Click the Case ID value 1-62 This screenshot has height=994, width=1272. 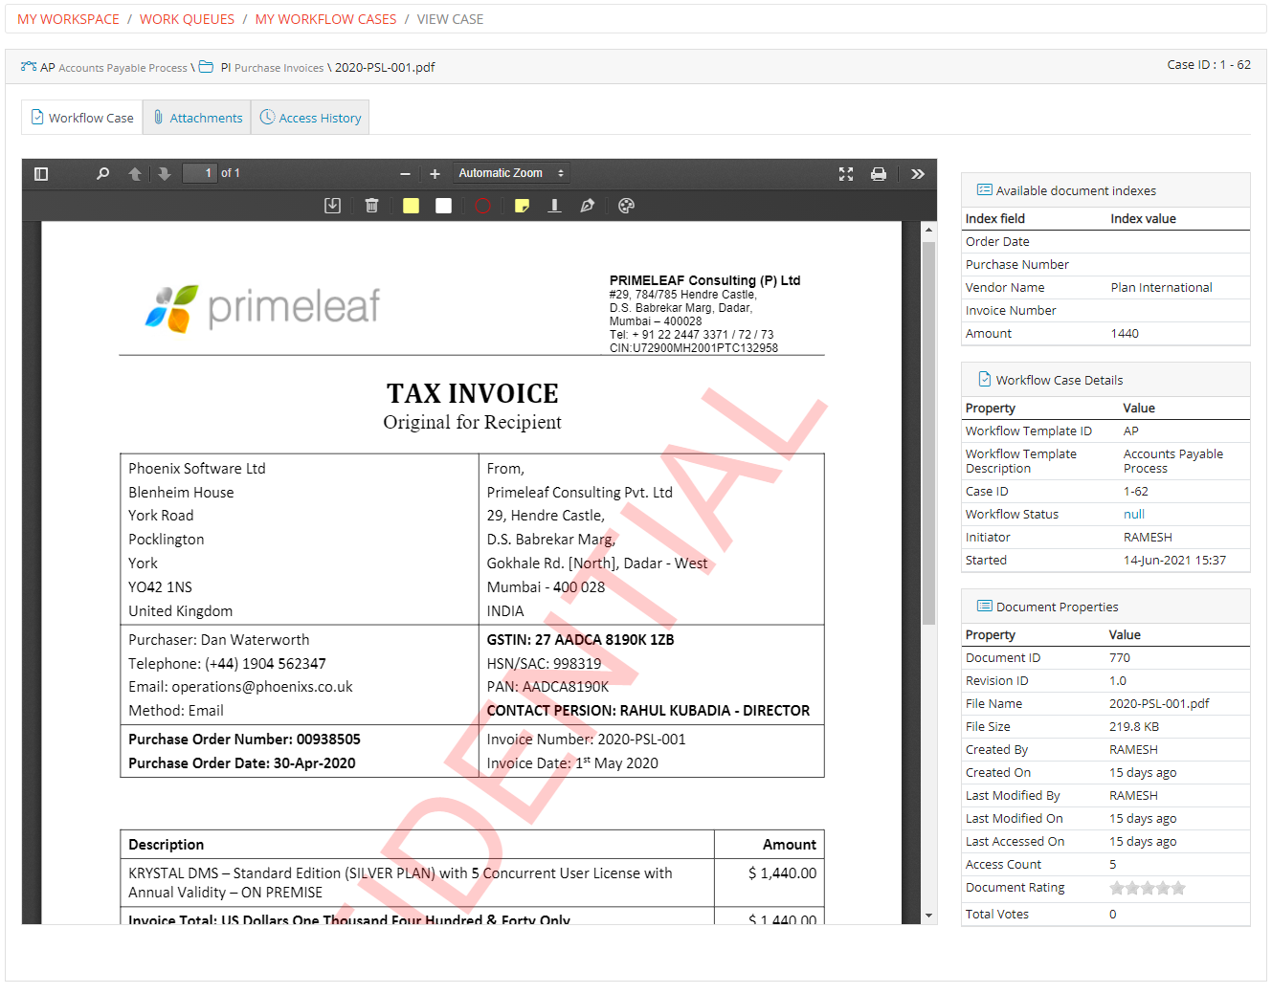pyautogui.click(x=1136, y=492)
